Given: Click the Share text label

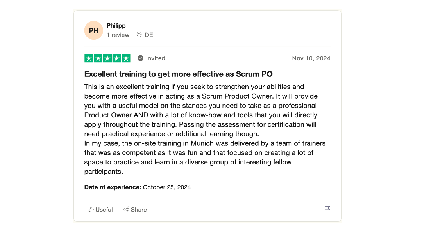Looking at the screenshot, I should (x=139, y=210).
